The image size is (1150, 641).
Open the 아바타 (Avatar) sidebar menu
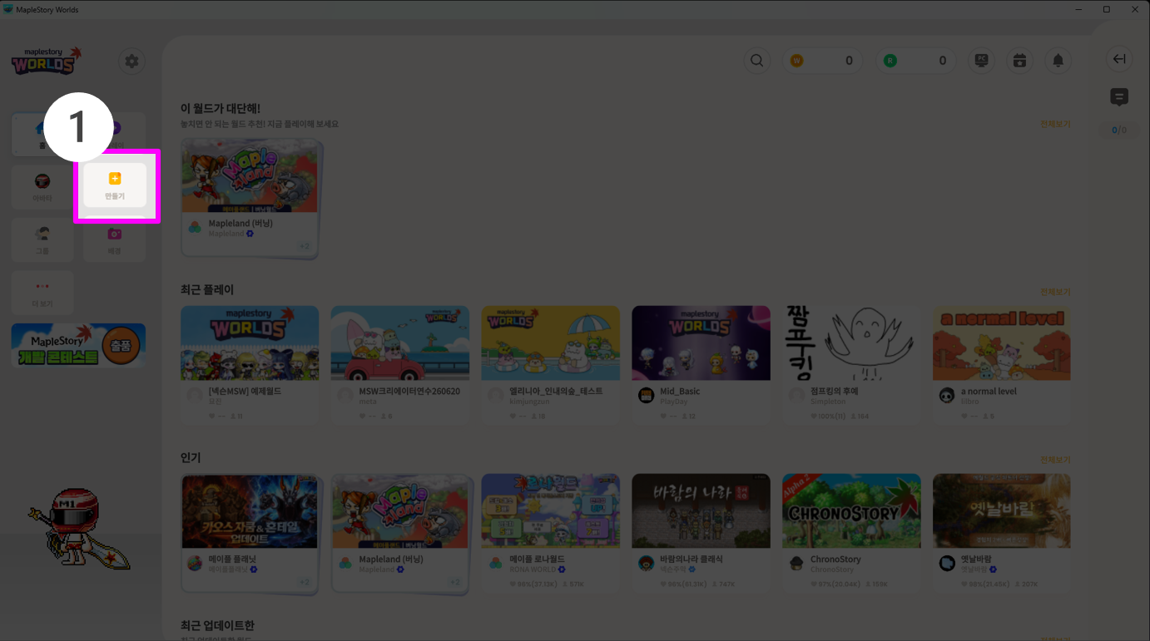(x=42, y=186)
